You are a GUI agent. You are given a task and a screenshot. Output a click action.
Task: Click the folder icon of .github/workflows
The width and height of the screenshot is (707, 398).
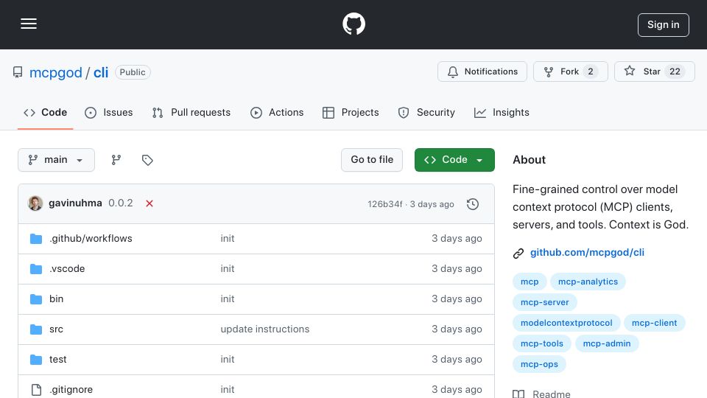[36, 239]
